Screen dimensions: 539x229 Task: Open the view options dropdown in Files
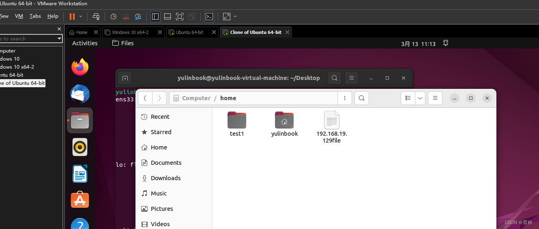420,98
